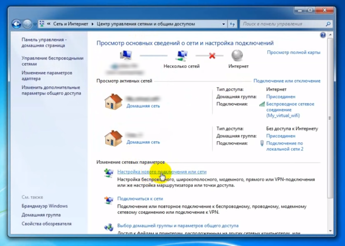Screen dimensions: 345x246
Task: Click 'Домашняя сеть' link of second network
Action: (x=143, y=142)
